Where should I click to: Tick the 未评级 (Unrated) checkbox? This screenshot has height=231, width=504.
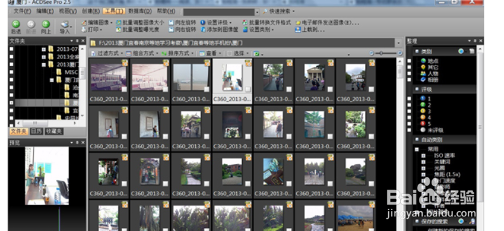click(409, 130)
